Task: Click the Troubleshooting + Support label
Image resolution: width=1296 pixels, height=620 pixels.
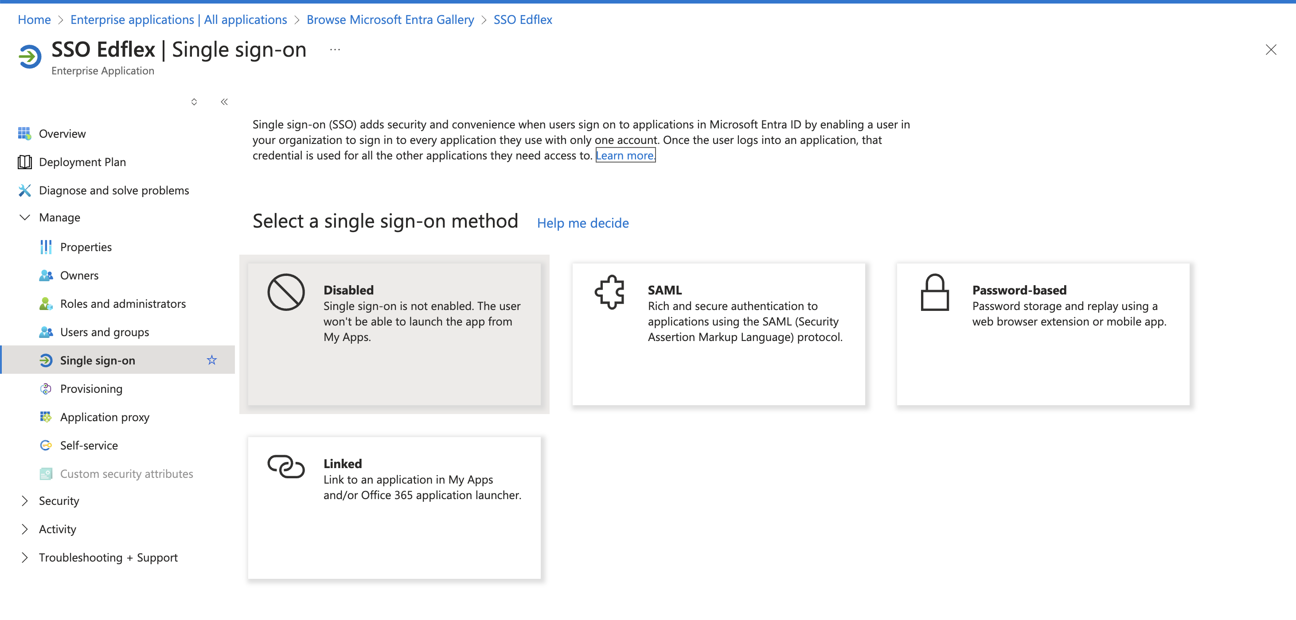Action: pos(108,558)
